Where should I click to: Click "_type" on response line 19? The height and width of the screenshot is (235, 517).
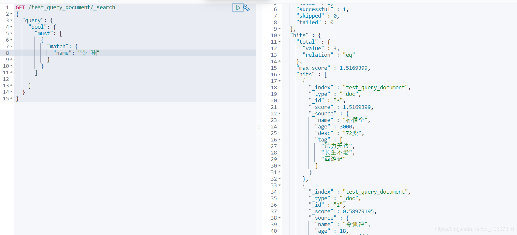click(319, 94)
